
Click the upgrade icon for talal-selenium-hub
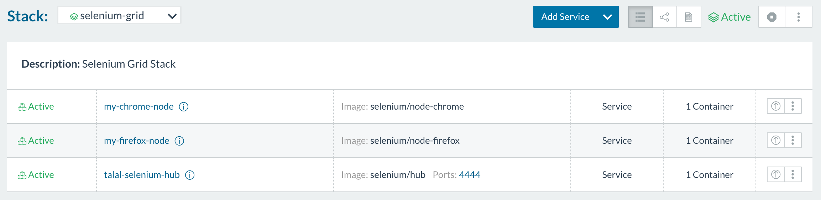pyautogui.click(x=776, y=174)
